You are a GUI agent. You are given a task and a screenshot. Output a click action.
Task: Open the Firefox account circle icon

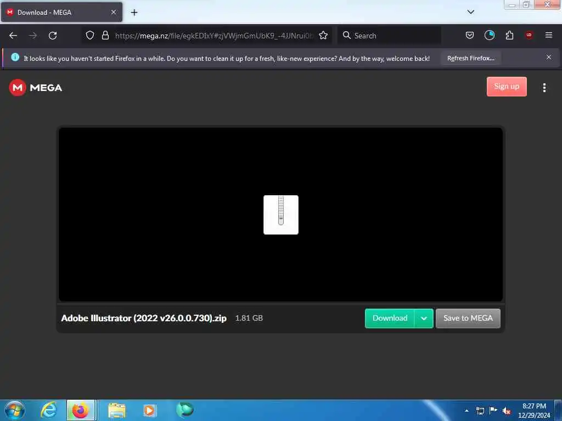click(489, 35)
